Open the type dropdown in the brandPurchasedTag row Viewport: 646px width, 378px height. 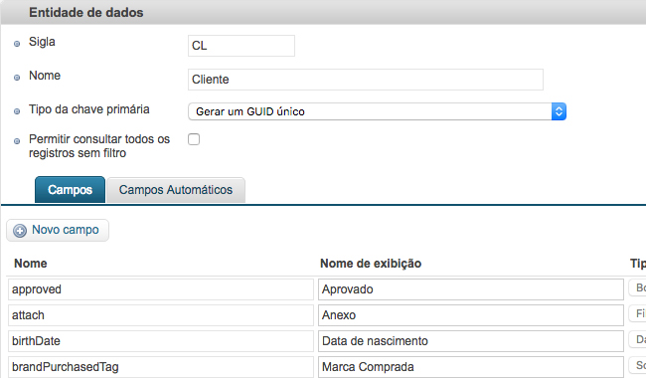637,365
